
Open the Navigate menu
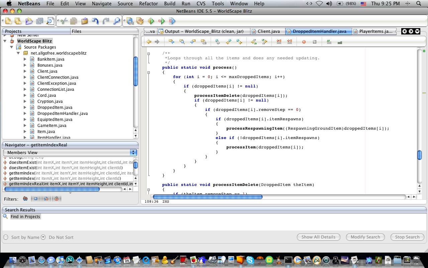102,4
